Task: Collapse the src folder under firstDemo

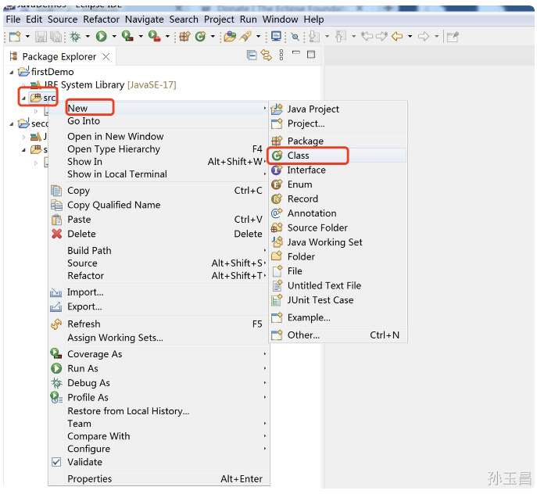Action: point(23,98)
